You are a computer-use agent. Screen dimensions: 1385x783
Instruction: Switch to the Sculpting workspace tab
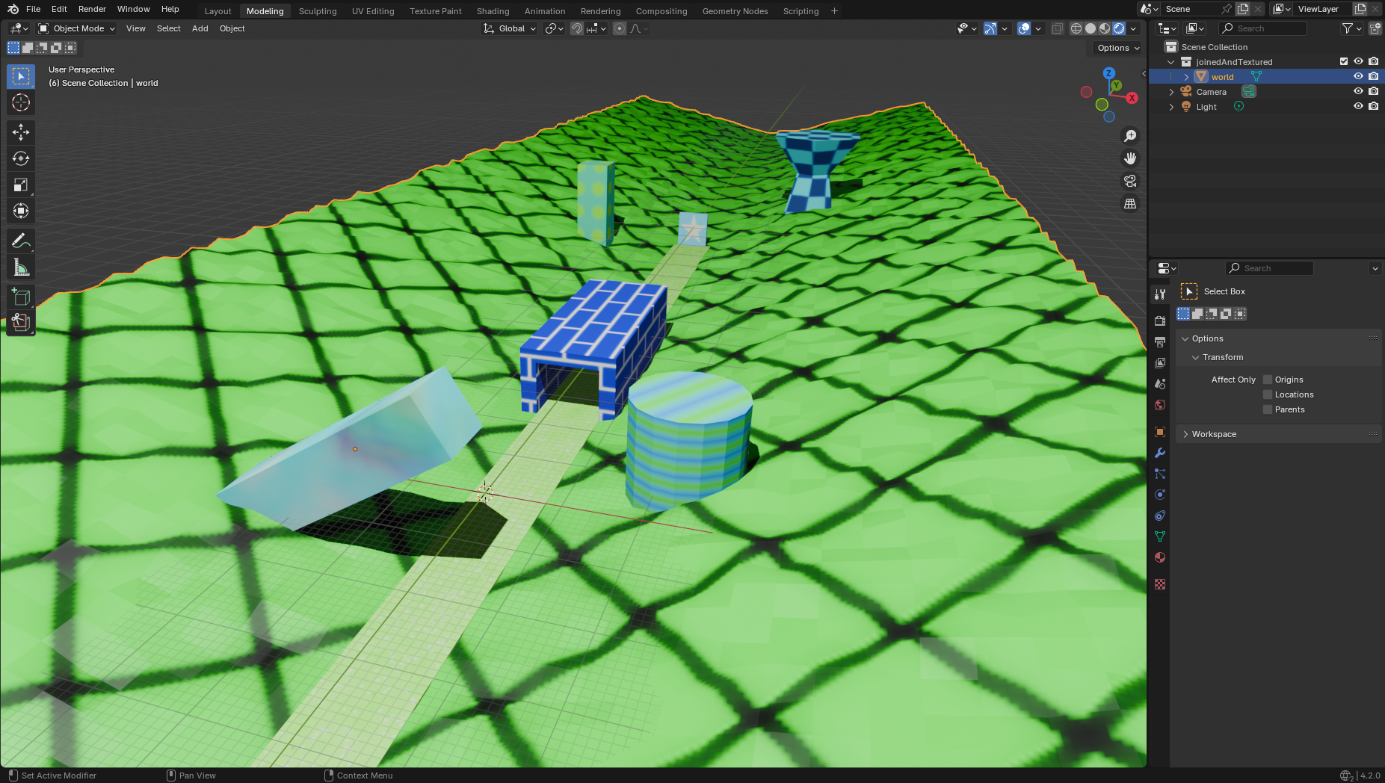(x=318, y=11)
